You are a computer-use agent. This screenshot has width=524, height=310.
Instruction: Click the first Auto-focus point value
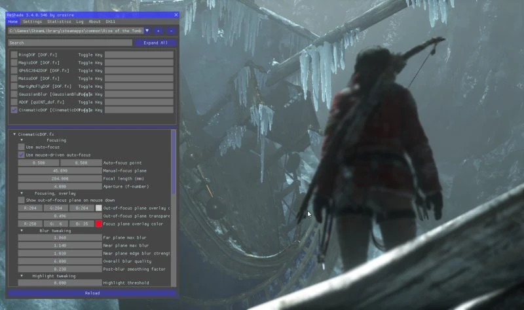tap(39, 163)
